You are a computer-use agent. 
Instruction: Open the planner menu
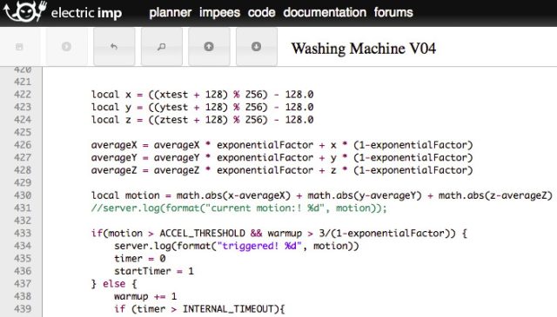(171, 13)
